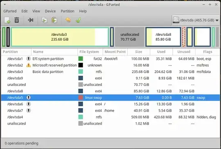Click the 'EFI system partition' name
This screenshot has height=149, width=221.
(x=48, y=59)
